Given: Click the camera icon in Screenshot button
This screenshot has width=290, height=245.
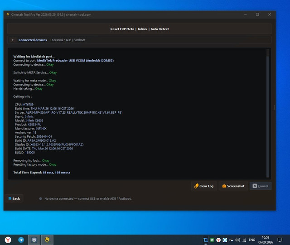Looking at the screenshot, I should (x=224, y=186).
